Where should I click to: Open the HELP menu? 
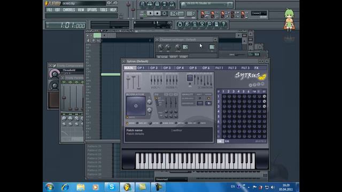[113, 10]
